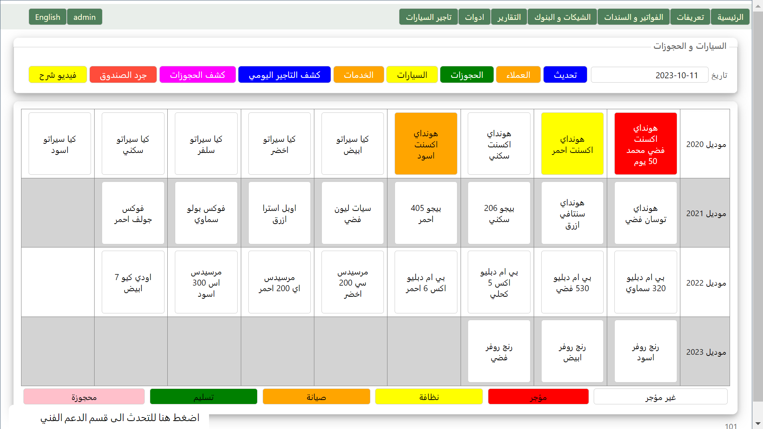Viewport: 763px width, 429px height.
Task: Open the technical support chat link
Action: pyautogui.click(x=120, y=418)
